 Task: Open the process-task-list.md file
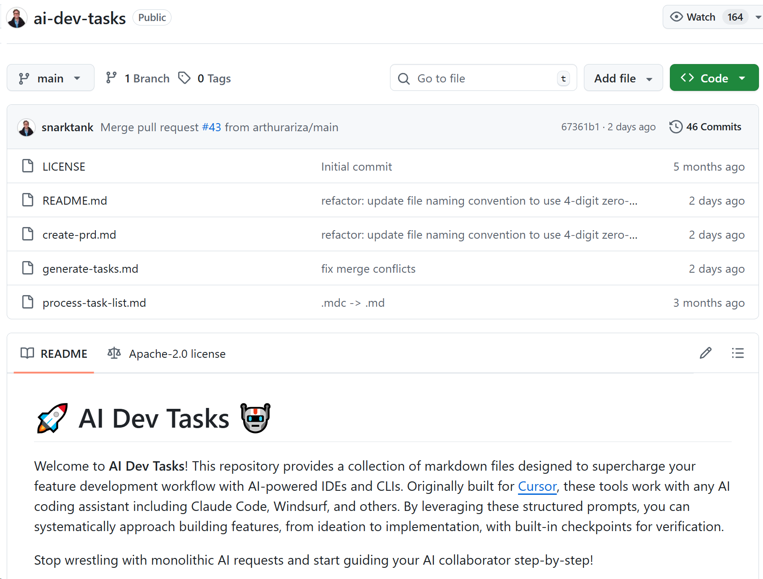click(94, 303)
